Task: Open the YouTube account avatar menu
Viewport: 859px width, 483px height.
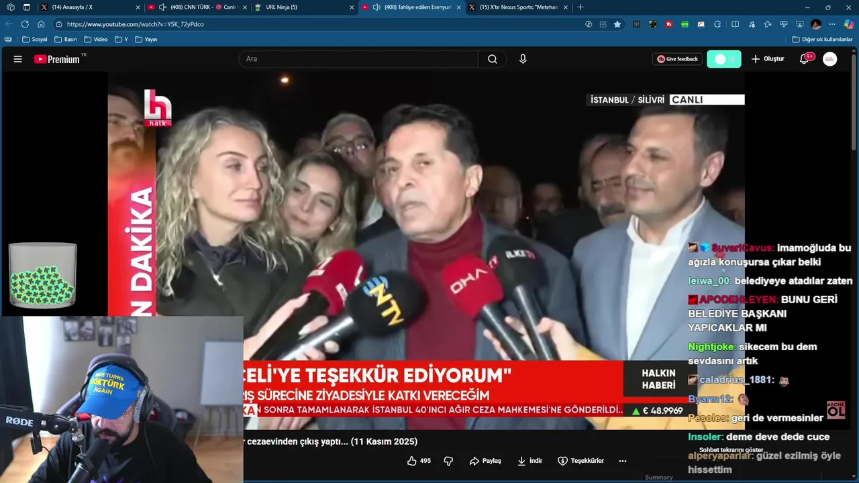Action: (830, 59)
